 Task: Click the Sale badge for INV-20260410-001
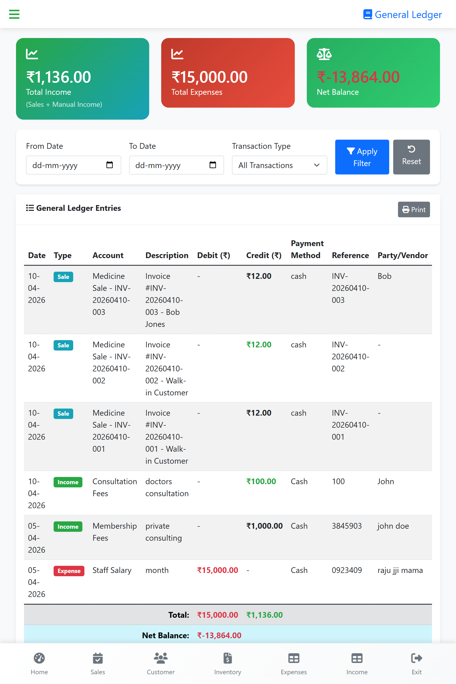tap(63, 413)
